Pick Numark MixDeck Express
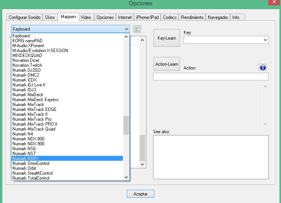The height and width of the screenshot is (203, 281). [x=68, y=100]
